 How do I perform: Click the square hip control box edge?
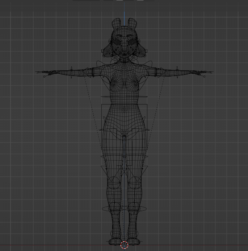102,112
